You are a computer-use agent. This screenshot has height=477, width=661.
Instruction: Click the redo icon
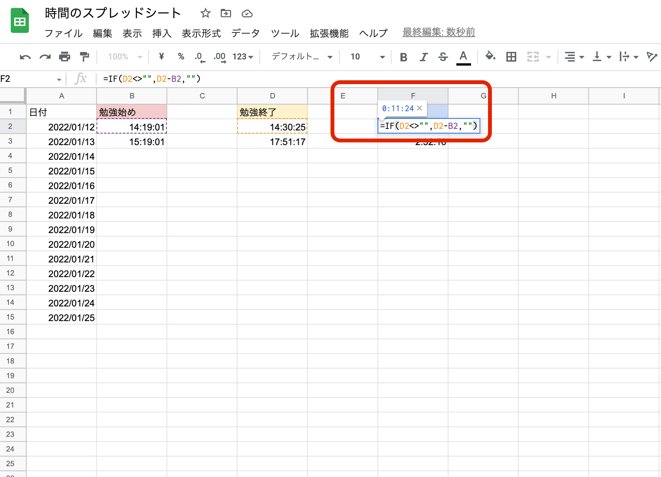click(x=45, y=57)
